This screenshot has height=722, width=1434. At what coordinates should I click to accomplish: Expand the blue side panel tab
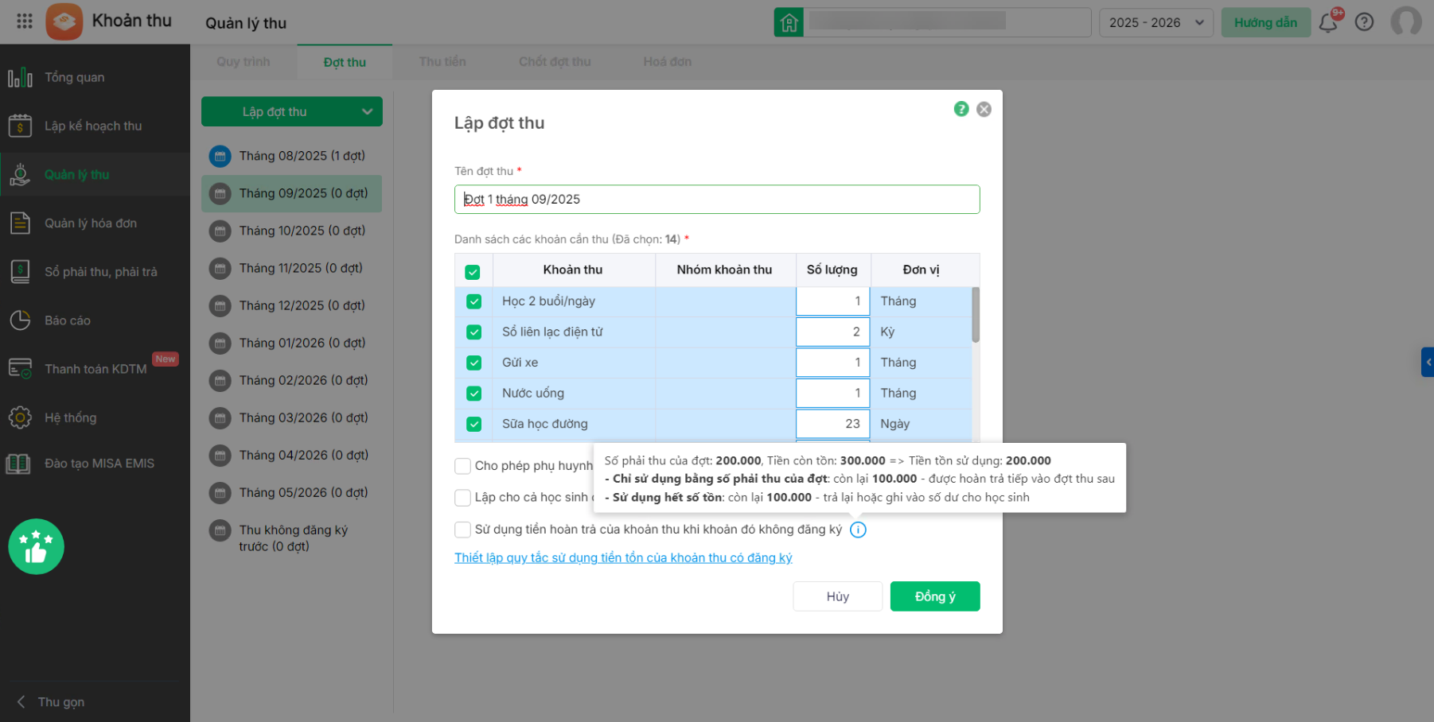pos(1428,362)
